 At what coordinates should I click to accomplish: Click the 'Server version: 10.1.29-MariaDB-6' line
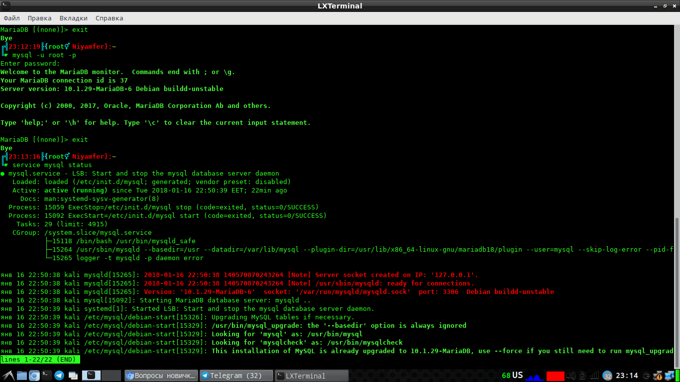[112, 89]
